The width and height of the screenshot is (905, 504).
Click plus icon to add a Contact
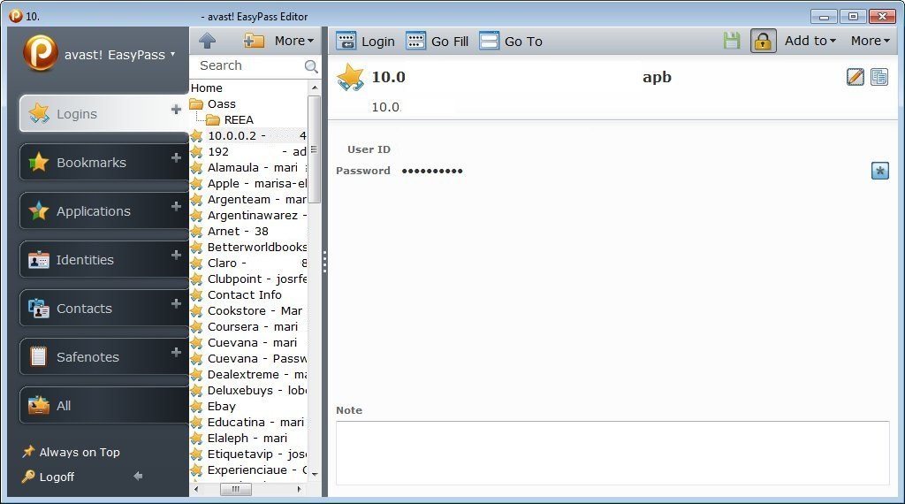coord(176,303)
